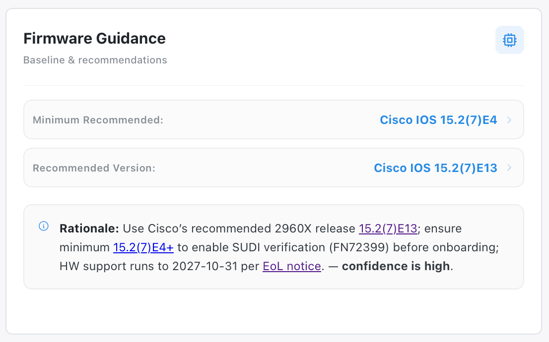Click the circled-i rationale indicator
The height and width of the screenshot is (342, 549).
(44, 227)
